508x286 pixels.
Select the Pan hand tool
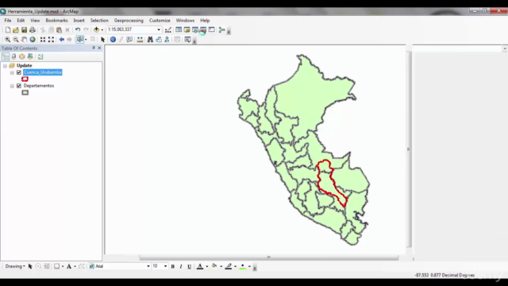24,40
